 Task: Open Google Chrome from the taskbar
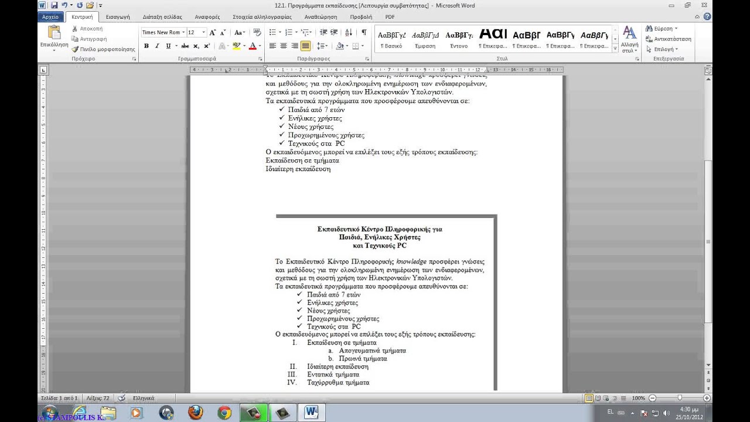pyautogui.click(x=224, y=413)
